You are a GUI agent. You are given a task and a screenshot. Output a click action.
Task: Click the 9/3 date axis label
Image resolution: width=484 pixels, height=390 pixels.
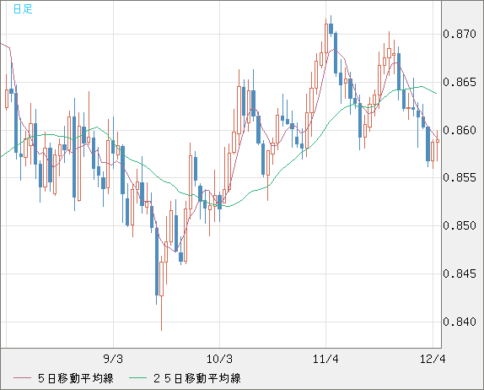[113, 359]
